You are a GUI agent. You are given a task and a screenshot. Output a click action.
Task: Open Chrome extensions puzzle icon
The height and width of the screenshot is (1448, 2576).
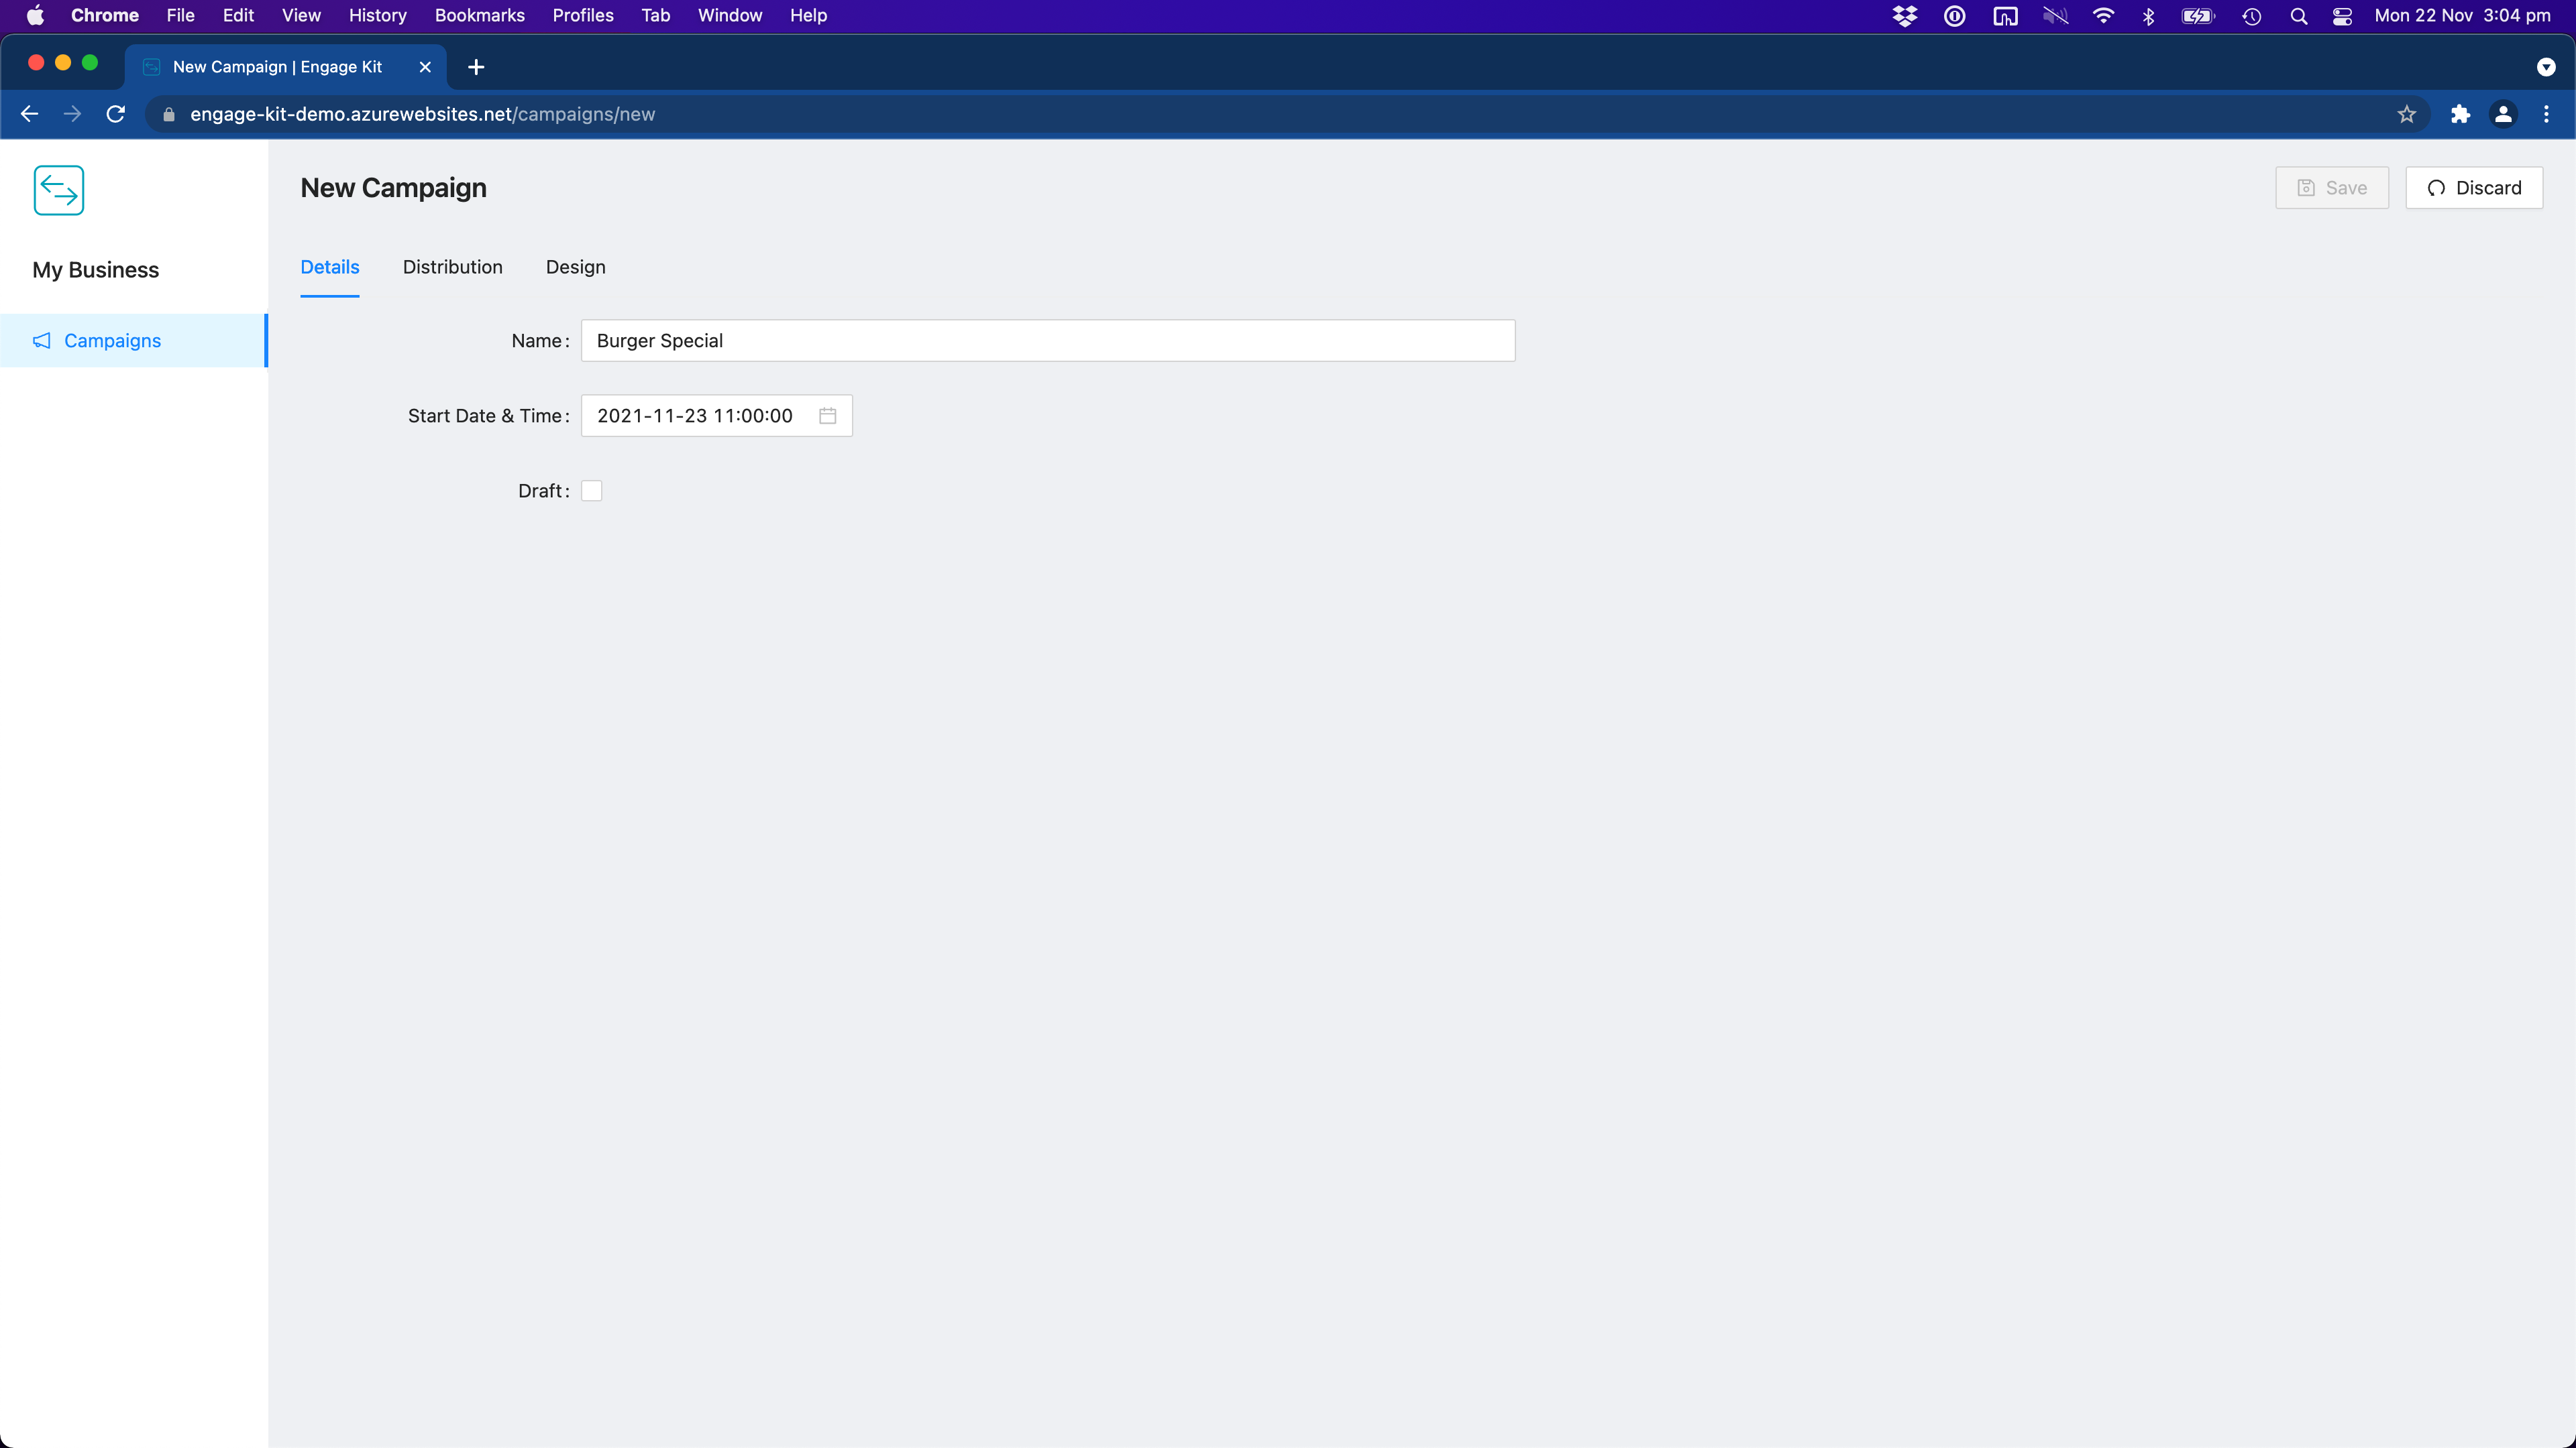tap(2460, 114)
